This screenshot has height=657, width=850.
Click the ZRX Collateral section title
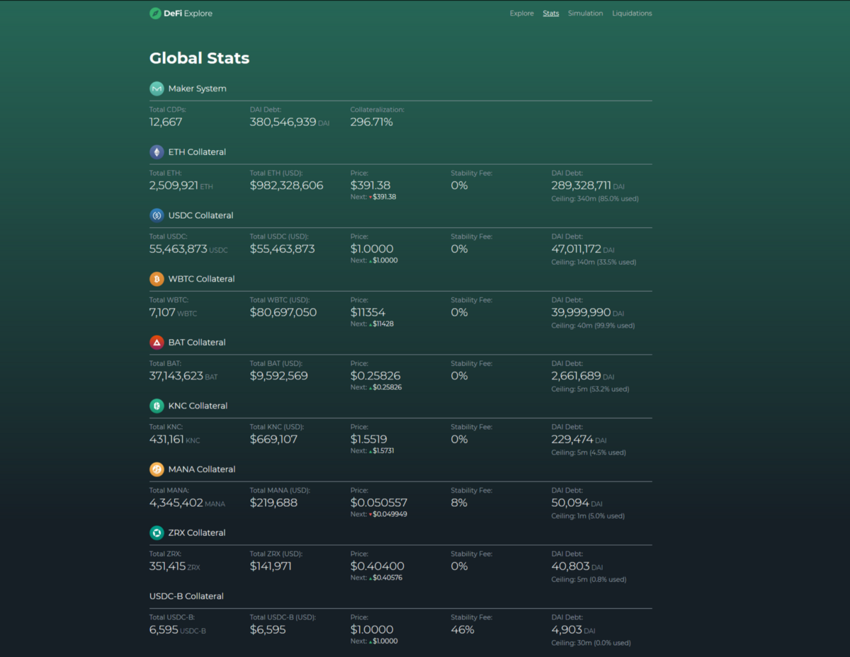tap(197, 533)
